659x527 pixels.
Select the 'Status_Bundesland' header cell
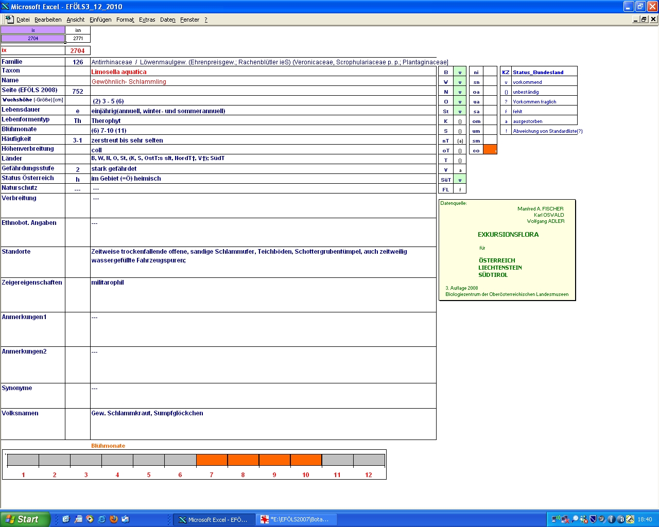click(x=544, y=72)
